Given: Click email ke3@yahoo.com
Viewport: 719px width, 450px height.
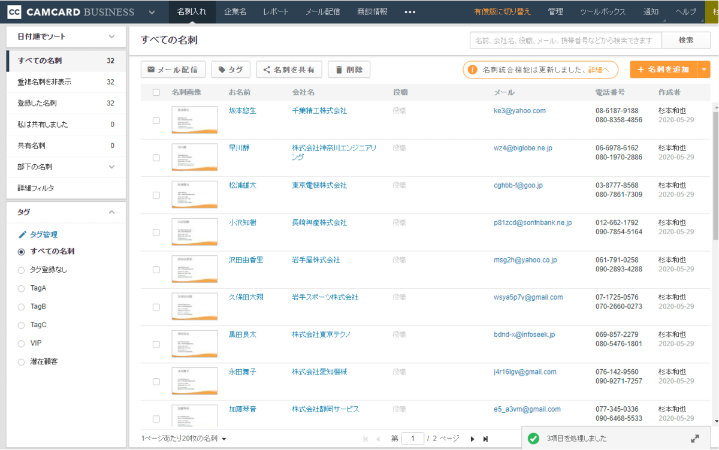Looking at the screenshot, I should coord(519,111).
